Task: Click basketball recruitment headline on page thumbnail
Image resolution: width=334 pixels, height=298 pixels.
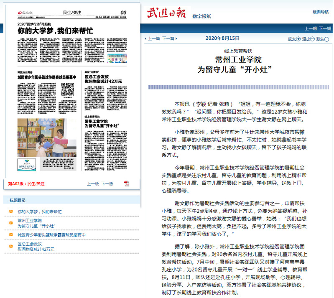Action: pyautogui.click(x=47, y=77)
